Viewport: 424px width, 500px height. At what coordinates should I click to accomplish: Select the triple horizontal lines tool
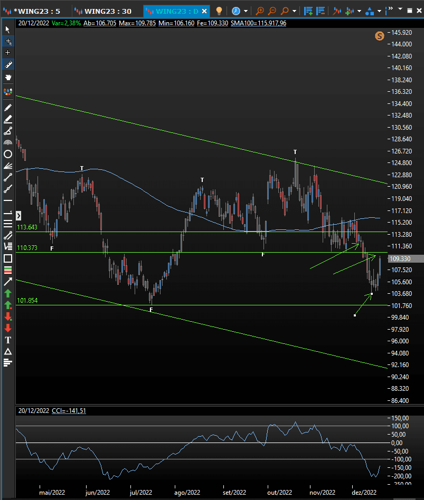click(x=8, y=224)
